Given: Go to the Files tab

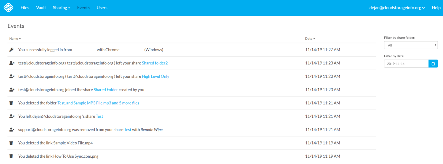Looking at the screenshot, I should (25, 8).
